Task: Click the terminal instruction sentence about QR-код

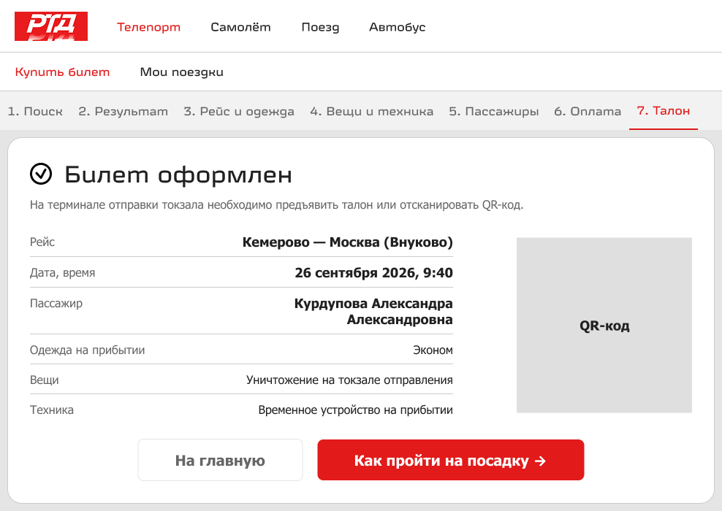Action: tap(277, 205)
